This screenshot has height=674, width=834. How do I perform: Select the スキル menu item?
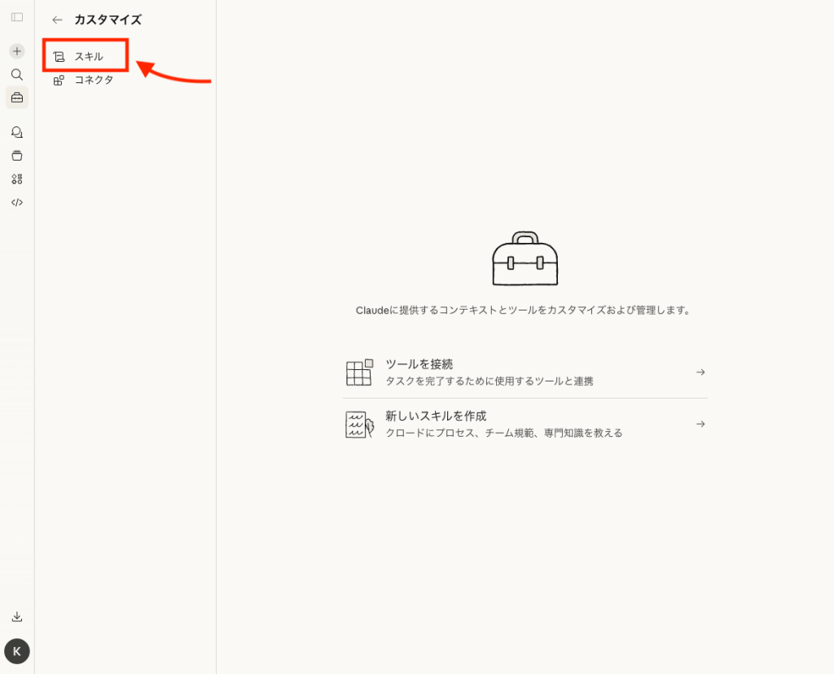pyautogui.click(x=88, y=57)
